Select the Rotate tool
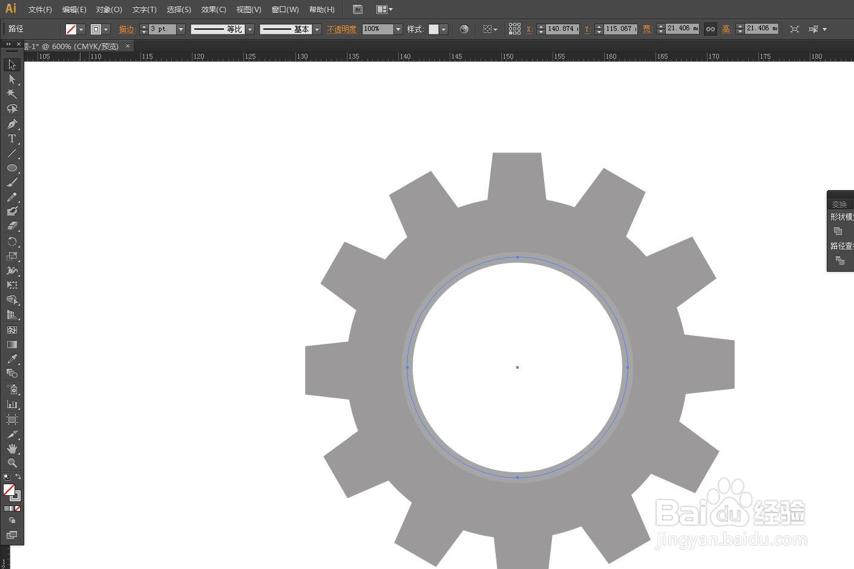The image size is (854, 569). point(11,242)
